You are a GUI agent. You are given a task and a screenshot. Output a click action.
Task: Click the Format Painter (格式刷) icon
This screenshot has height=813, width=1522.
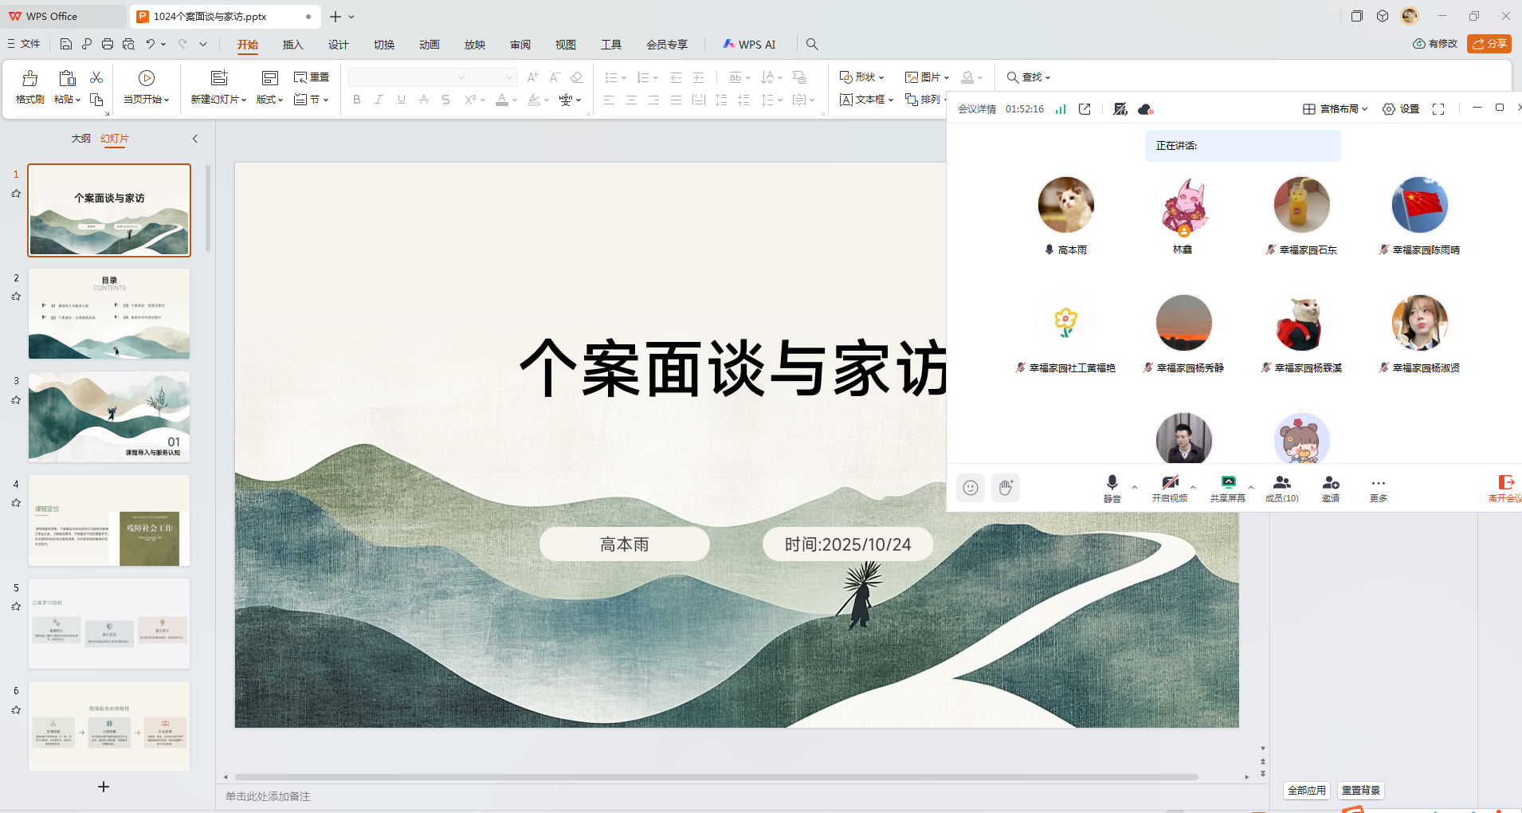point(29,78)
